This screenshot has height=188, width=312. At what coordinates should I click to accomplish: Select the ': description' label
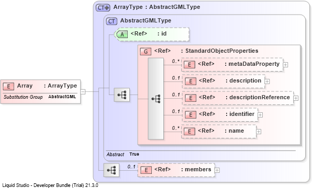pos(243,80)
